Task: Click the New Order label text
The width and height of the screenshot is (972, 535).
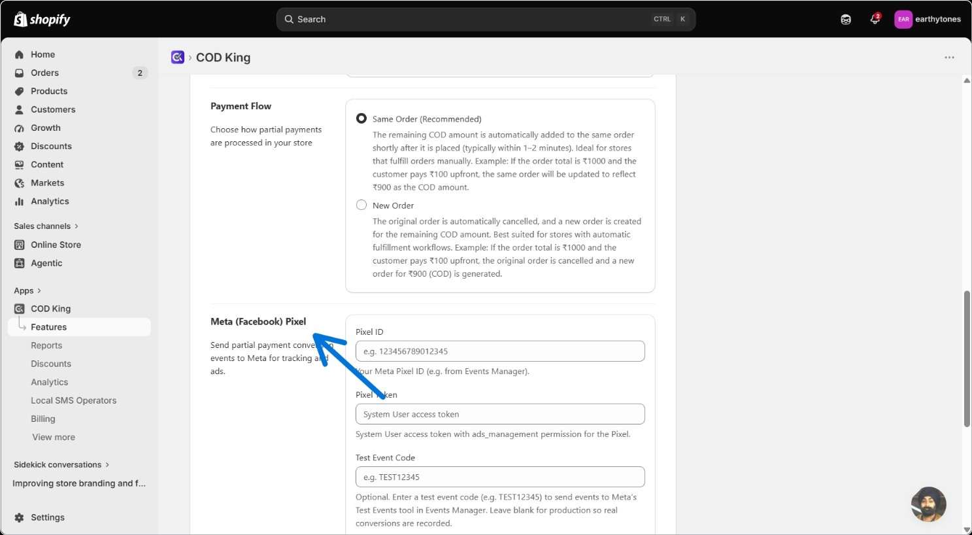Action: (393, 205)
